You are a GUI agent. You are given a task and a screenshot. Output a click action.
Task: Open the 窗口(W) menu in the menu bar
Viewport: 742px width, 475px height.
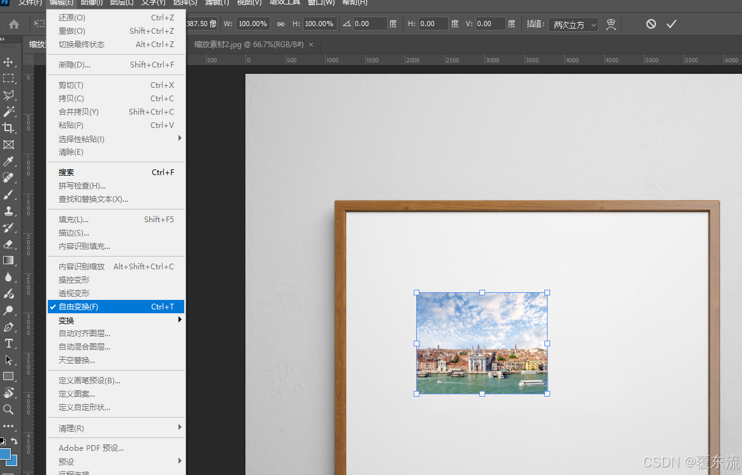pyautogui.click(x=321, y=3)
